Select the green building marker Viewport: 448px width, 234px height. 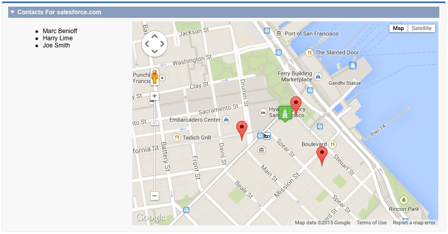coord(285,114)
